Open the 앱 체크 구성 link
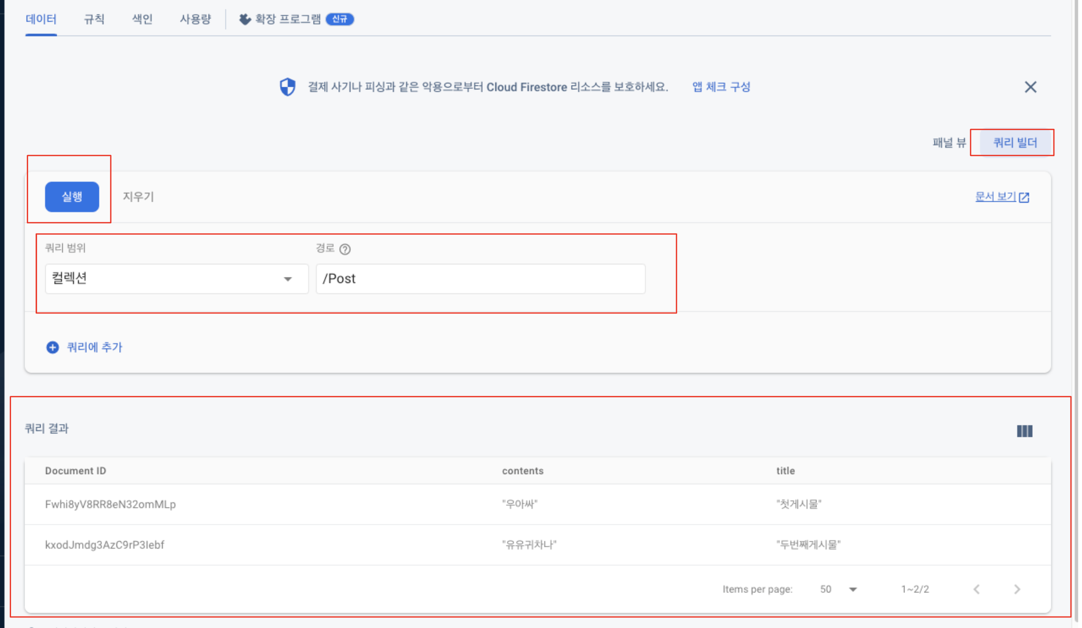1082x628 pixels. 721,87
